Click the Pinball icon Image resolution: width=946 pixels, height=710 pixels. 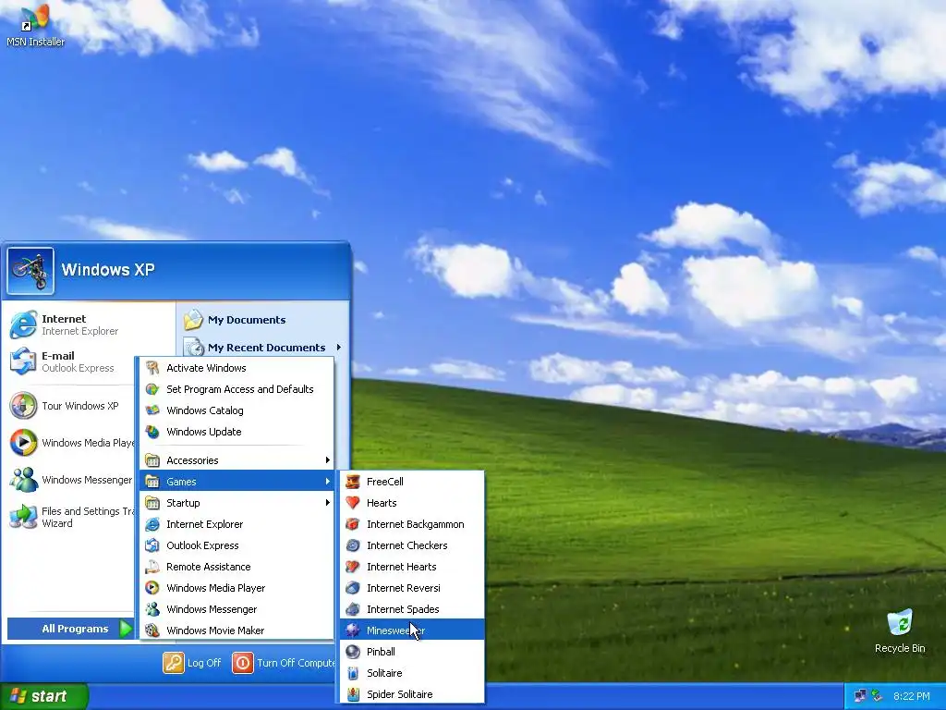[353, 652]
